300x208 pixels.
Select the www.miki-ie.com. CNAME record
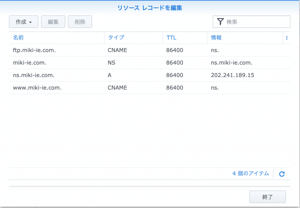pos(37,88)
